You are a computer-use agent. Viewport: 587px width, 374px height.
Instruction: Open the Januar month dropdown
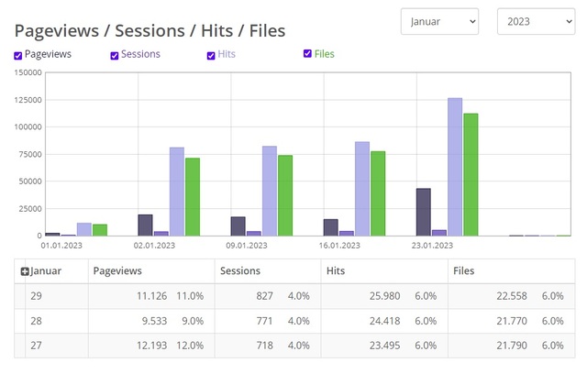[x=439, y=21]
